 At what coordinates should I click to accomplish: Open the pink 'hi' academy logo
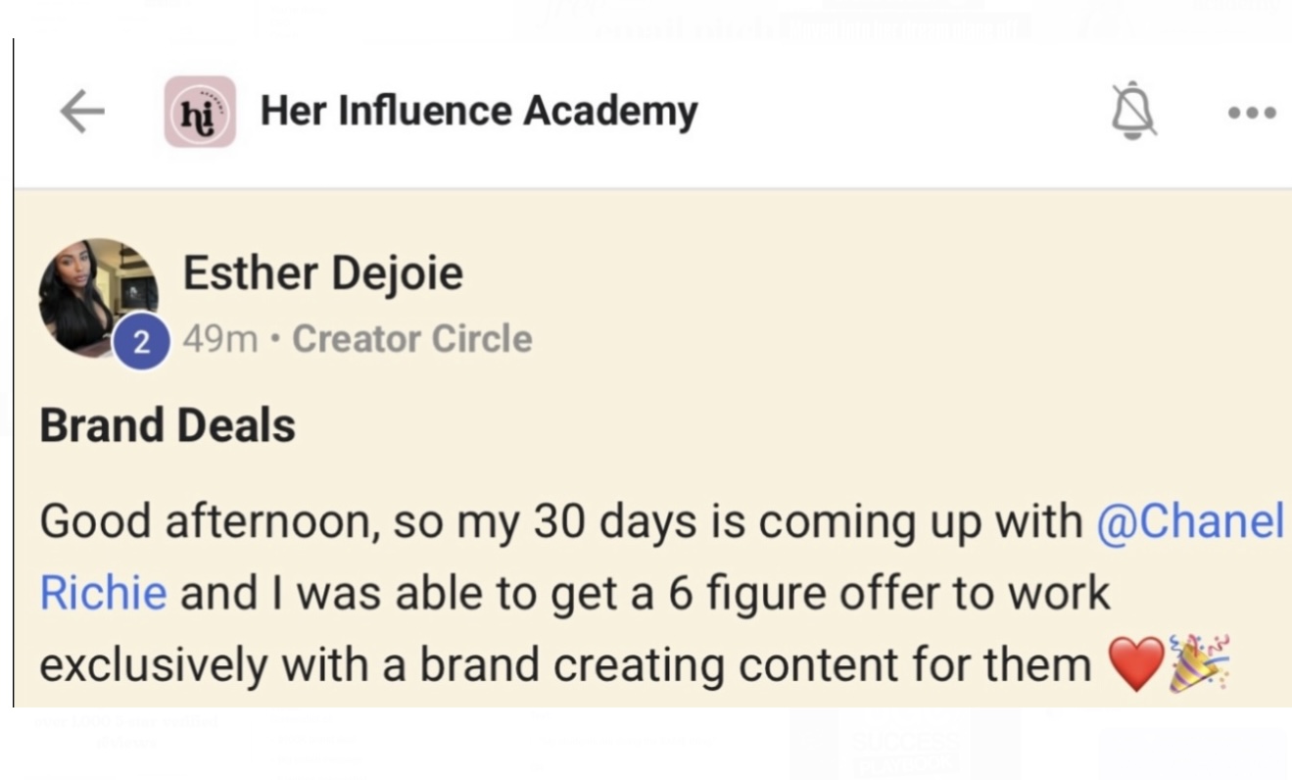tap(200, 112)
